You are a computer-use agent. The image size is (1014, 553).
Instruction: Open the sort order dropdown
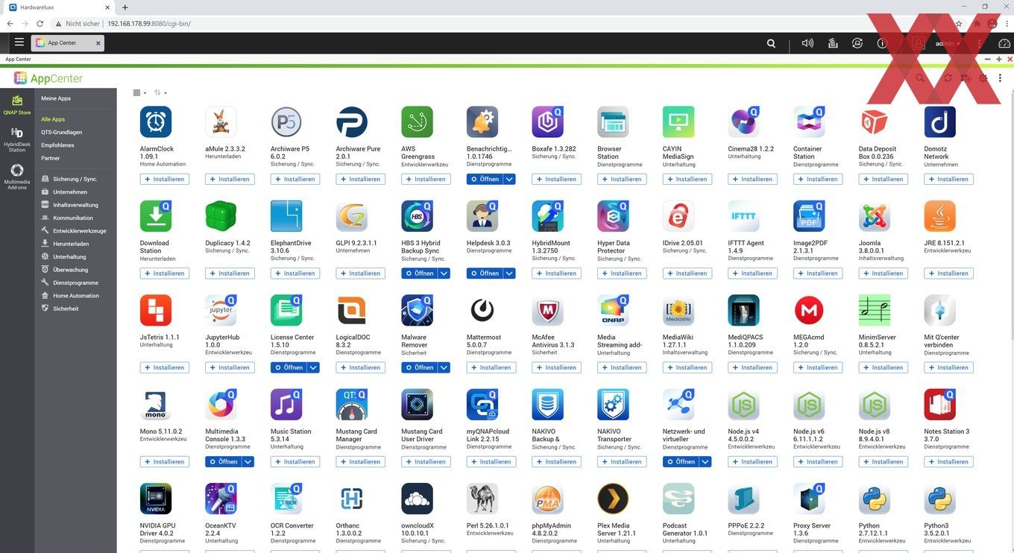click(x=160, y=93)
